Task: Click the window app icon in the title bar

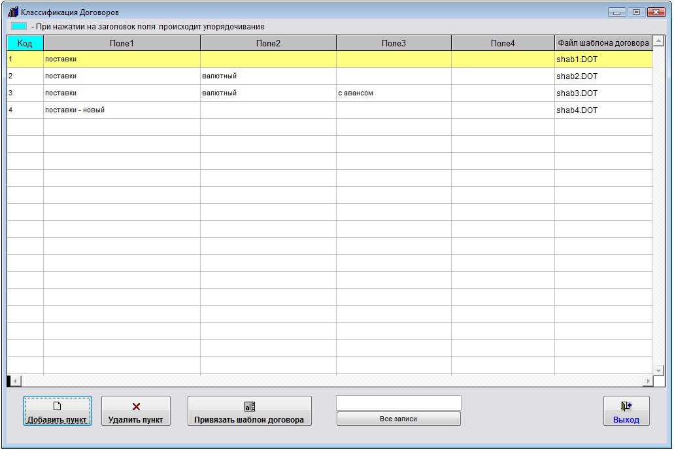Action: point(13,12)
